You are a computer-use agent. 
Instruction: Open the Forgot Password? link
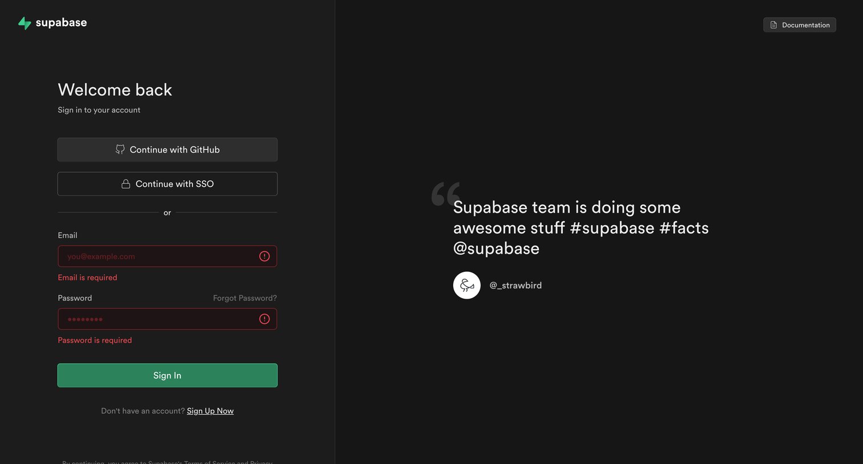[245, 298]
